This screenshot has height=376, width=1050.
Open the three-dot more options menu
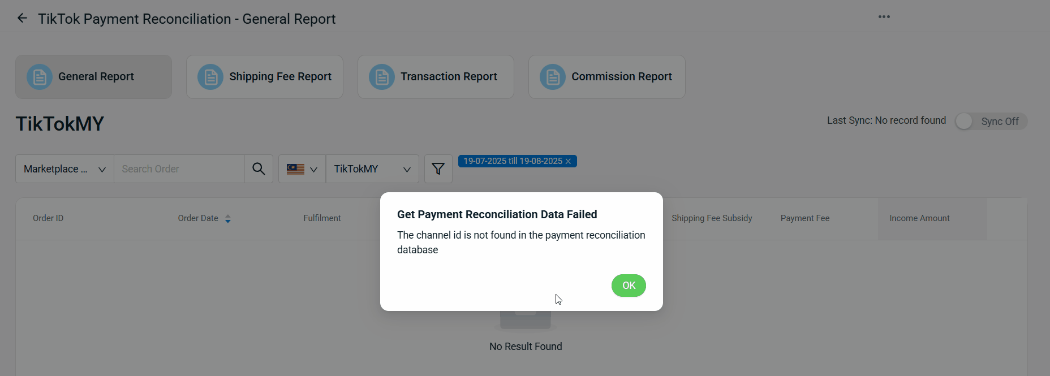point(884,17)
